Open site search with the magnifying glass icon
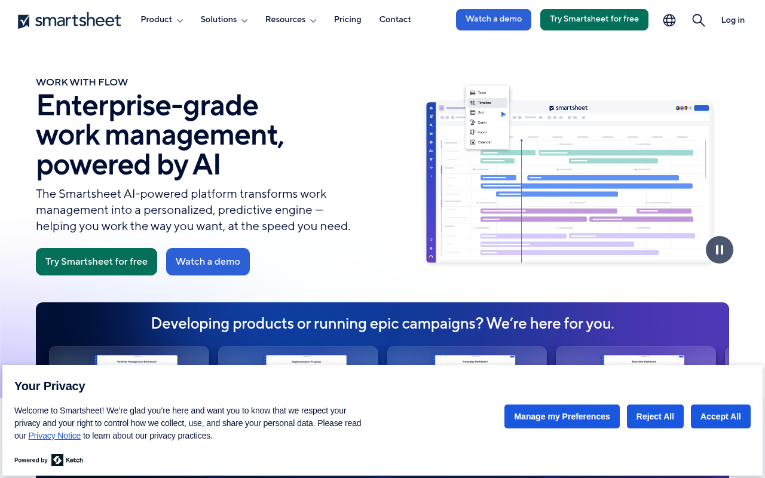The width and height of the screenshot is (765, 478). pos(698,20)
